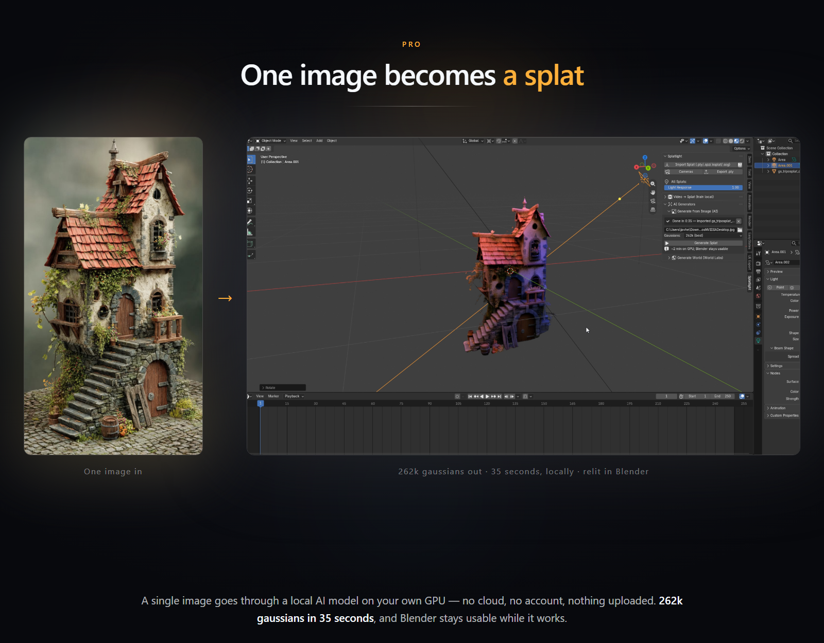This screenshot has width=824, height=643.
Task: Click the Generate Splat button
Action: 703,243
